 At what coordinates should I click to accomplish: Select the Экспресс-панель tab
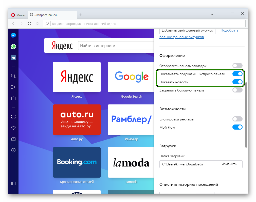pos(52,15)
